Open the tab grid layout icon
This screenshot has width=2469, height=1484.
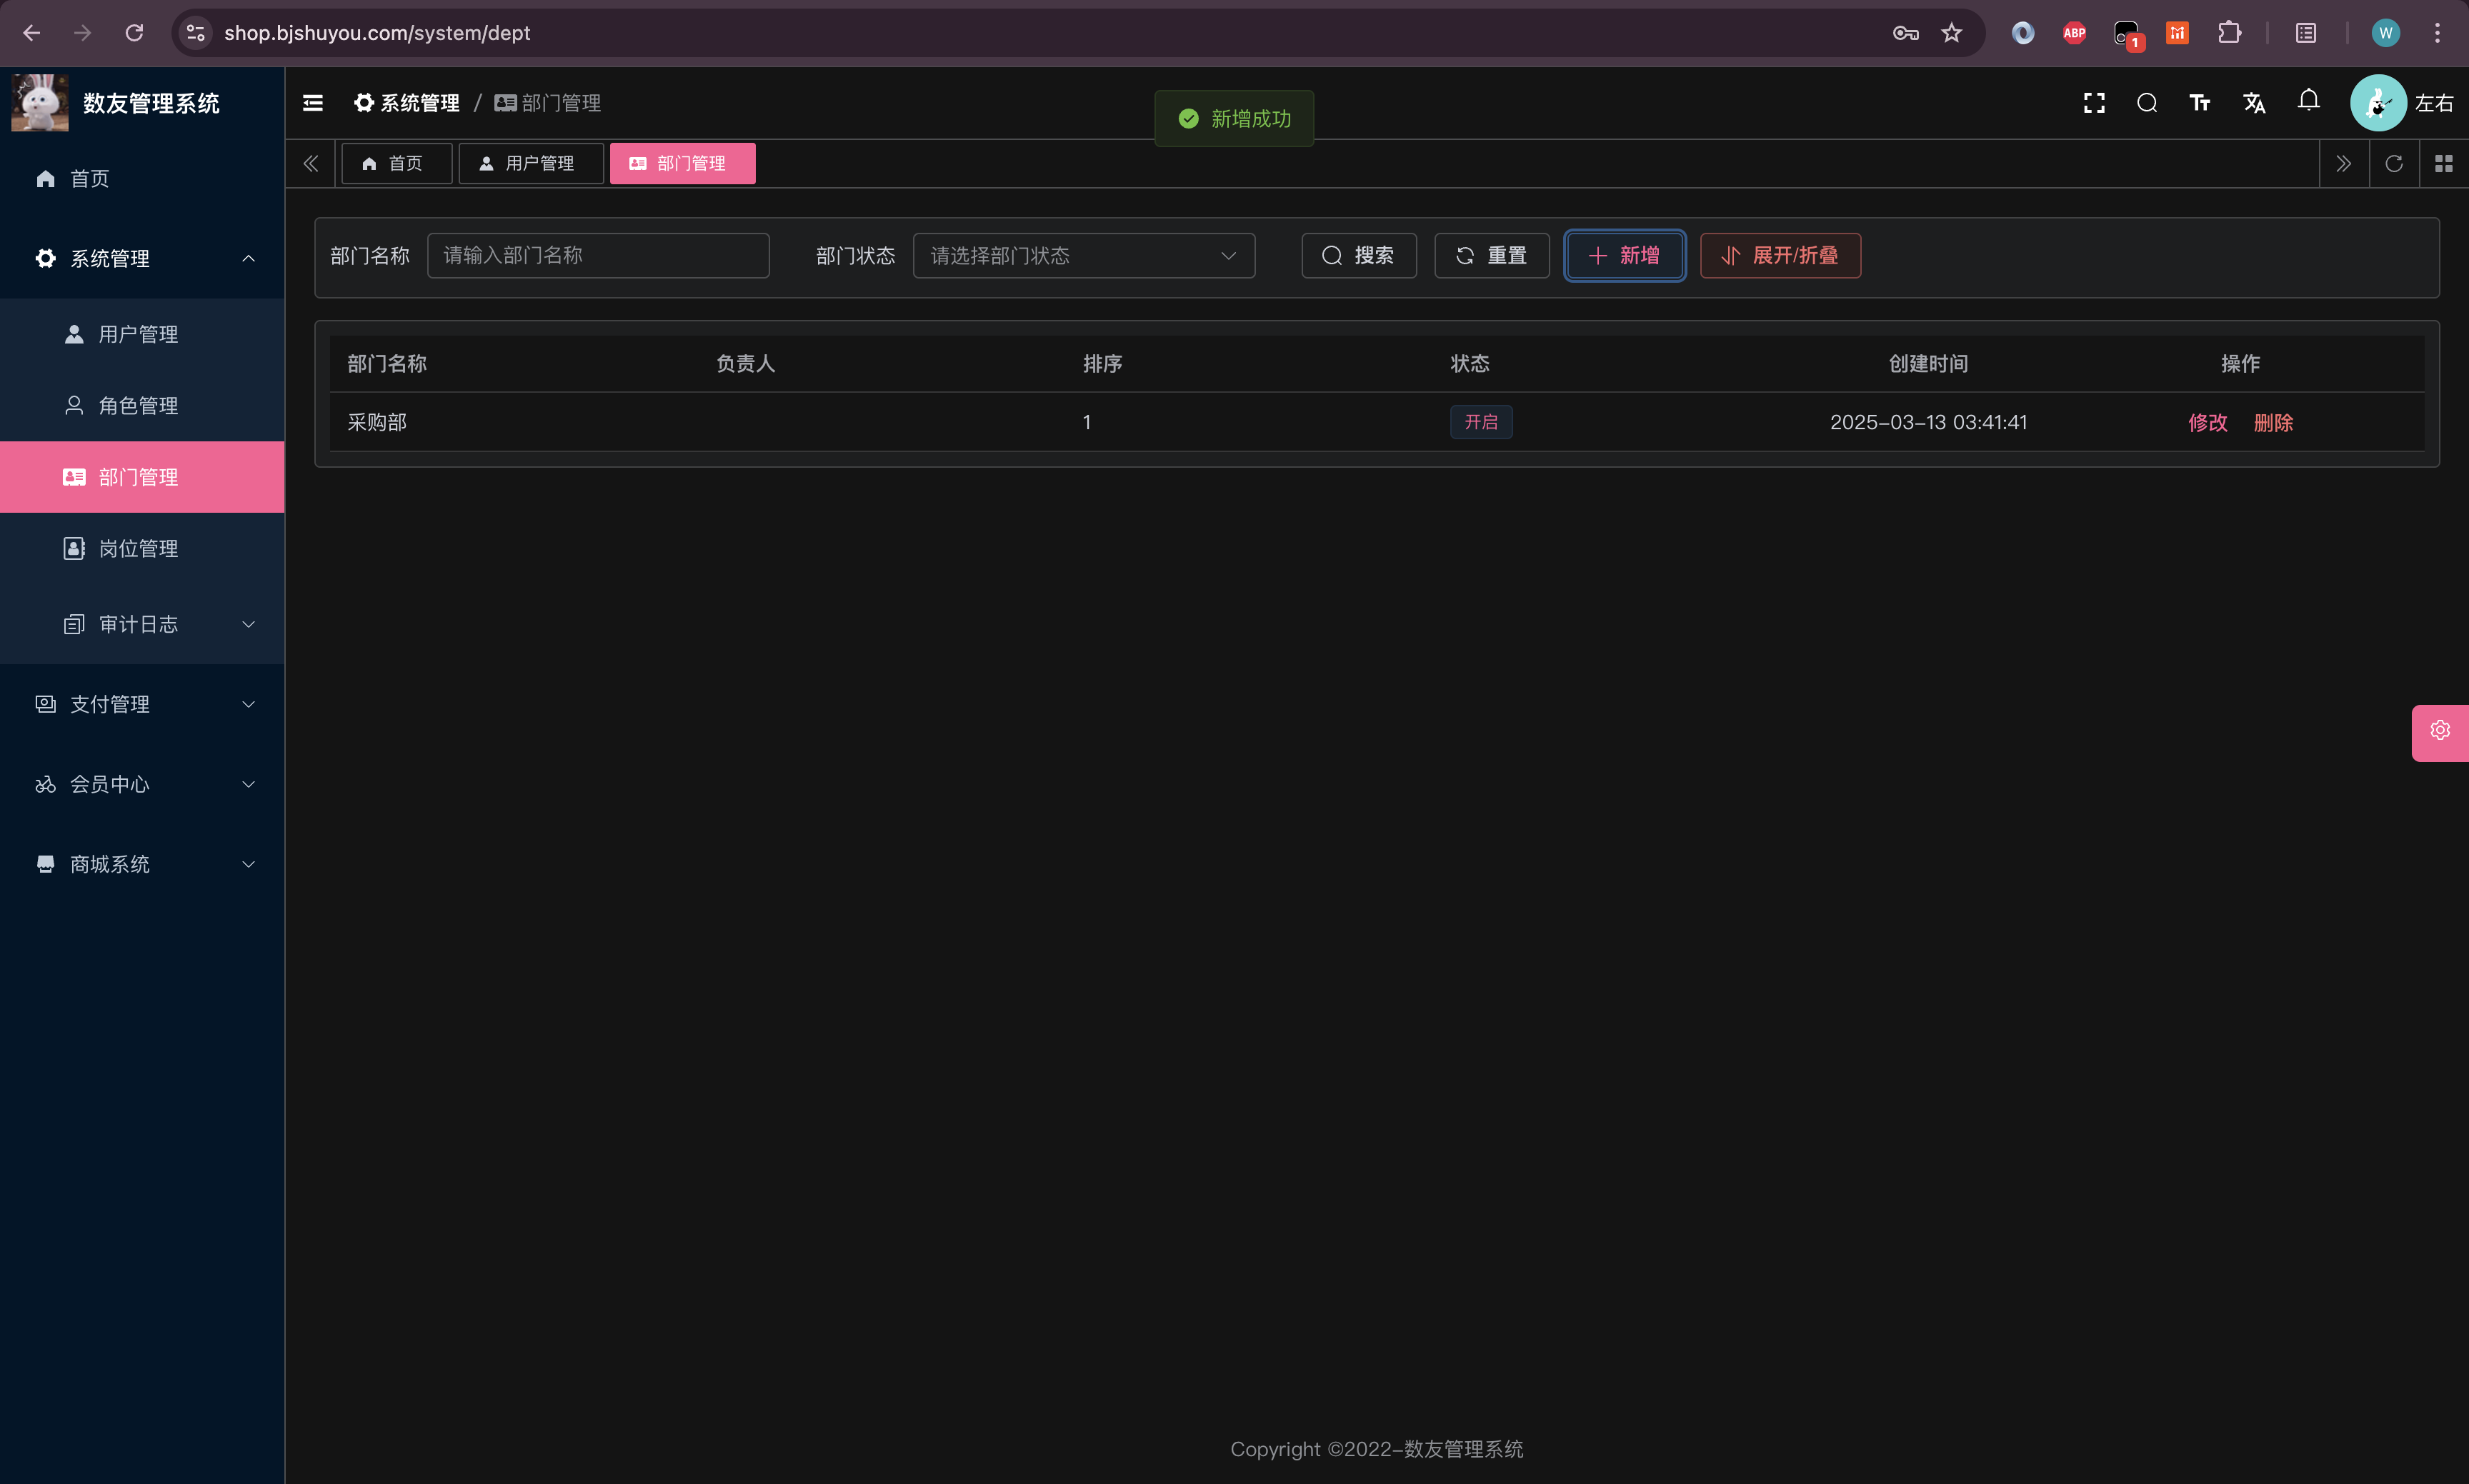coord(2444,163)
